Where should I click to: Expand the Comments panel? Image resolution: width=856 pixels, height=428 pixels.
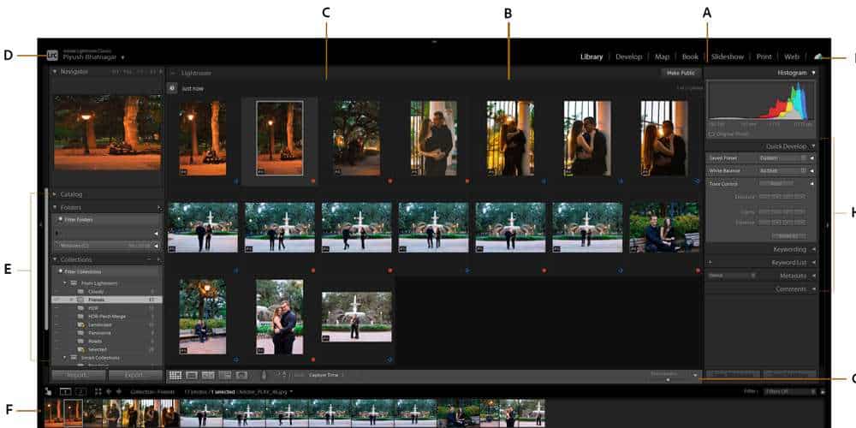(x=813, y=289)
